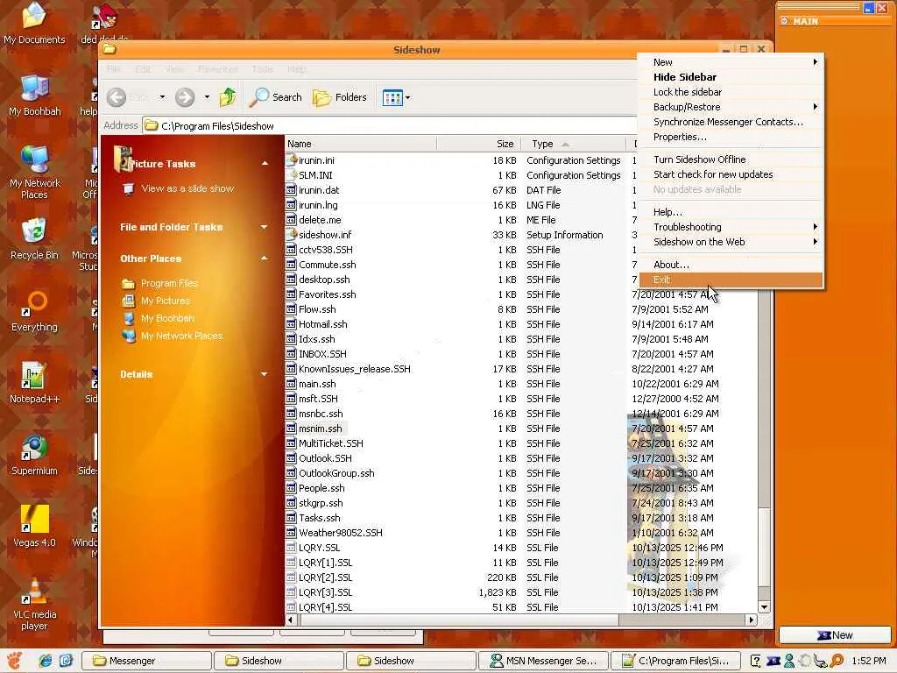
Task: Open the Recycle Bin desktop icon
Action: tap(34, 233)
